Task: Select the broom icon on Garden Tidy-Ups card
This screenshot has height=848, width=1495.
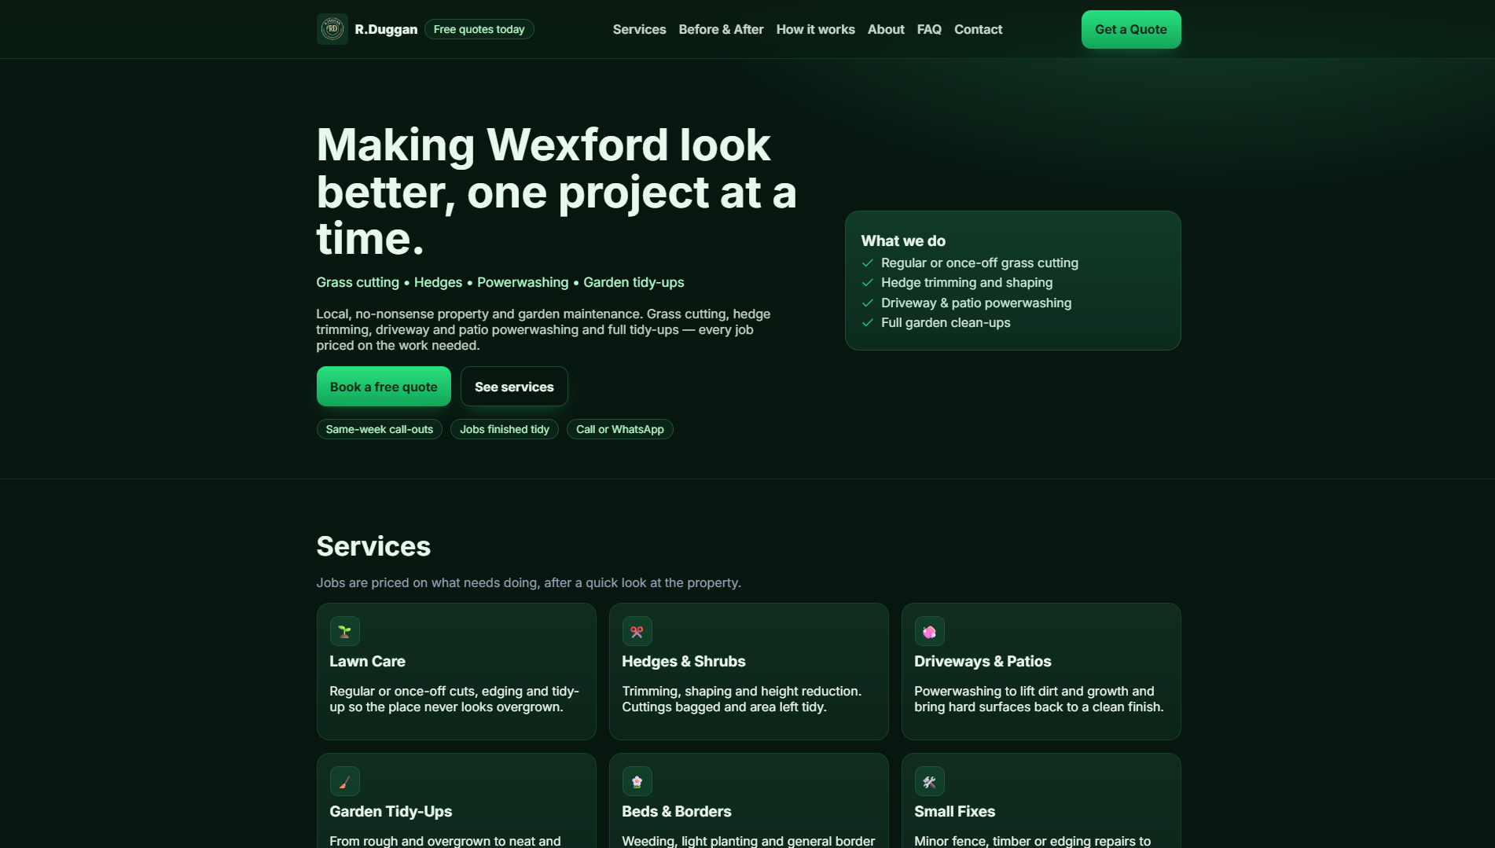Action: 345,781
